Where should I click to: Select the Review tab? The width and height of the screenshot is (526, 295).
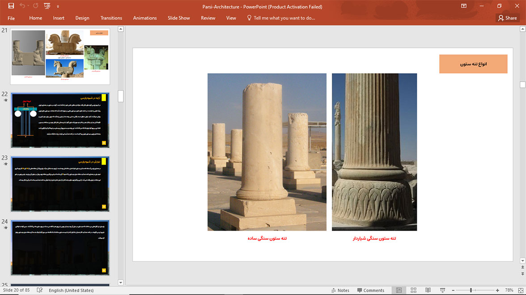click(x=208, y=18)
